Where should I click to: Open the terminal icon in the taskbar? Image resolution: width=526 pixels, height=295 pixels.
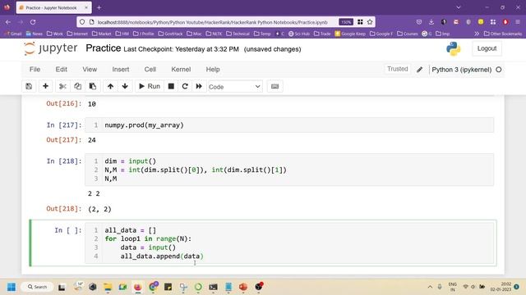pyautogui.click(x=213, y=287)
